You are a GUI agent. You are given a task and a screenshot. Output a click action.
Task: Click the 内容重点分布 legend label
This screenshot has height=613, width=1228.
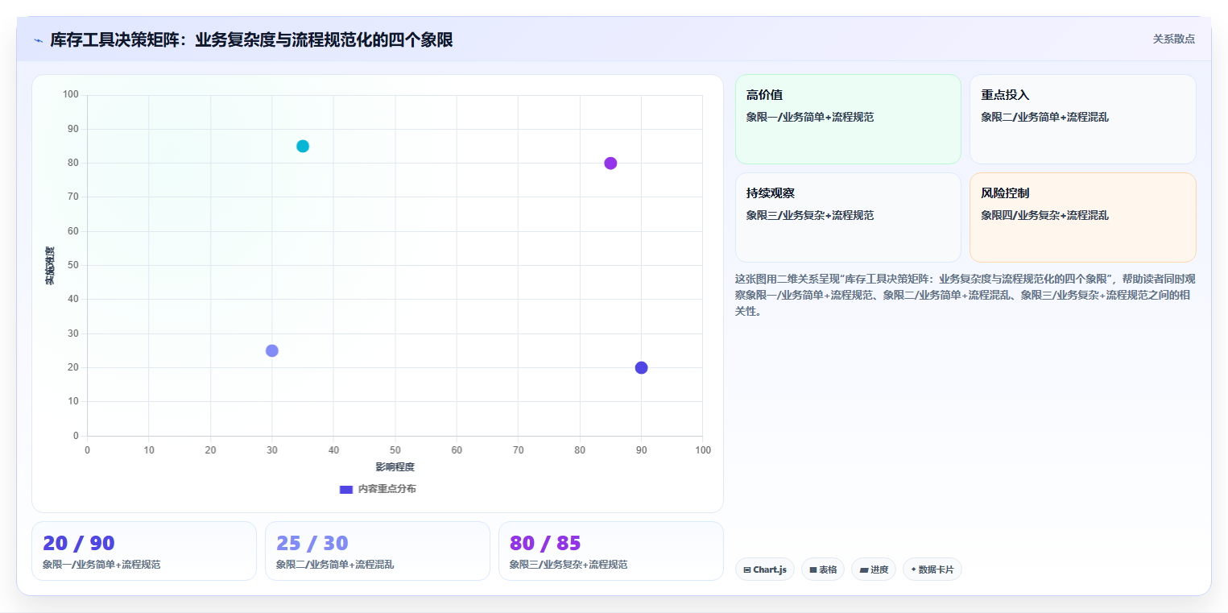tap(387, 489)
